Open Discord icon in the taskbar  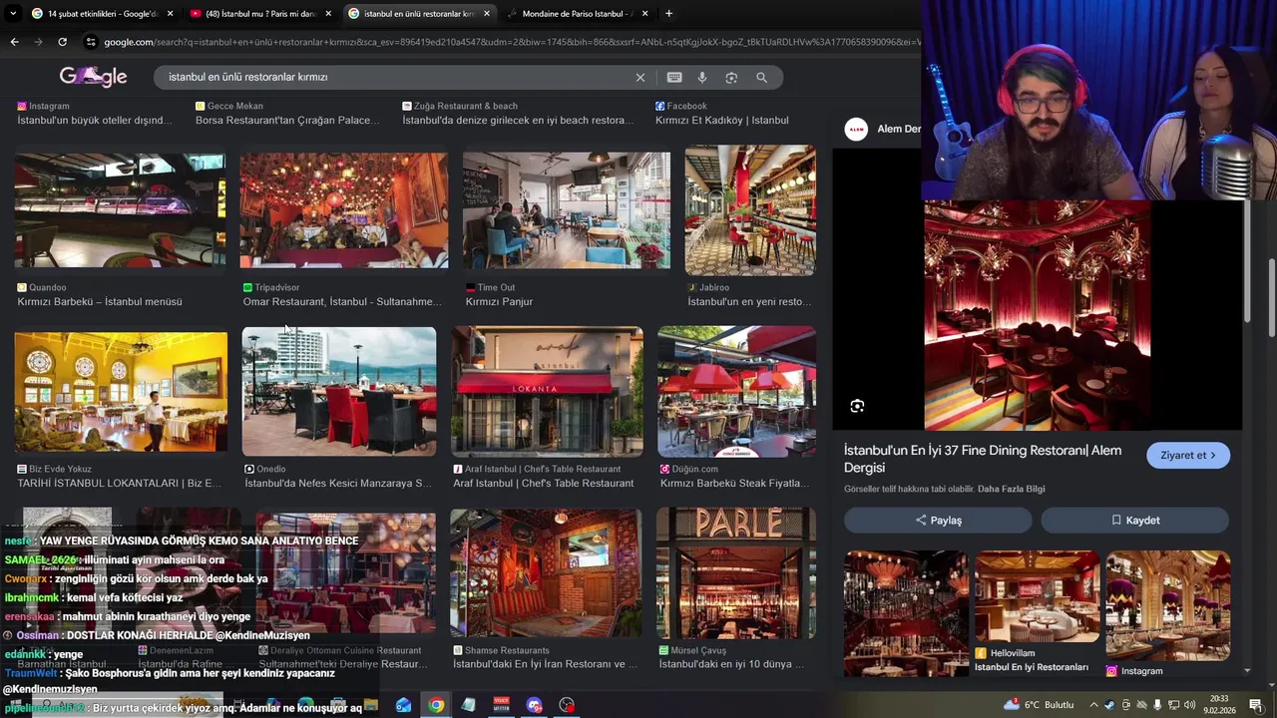tap(534, 705)
